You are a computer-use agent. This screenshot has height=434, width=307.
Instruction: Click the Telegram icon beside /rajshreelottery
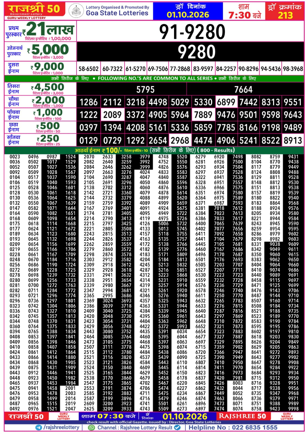pos(39,427)
